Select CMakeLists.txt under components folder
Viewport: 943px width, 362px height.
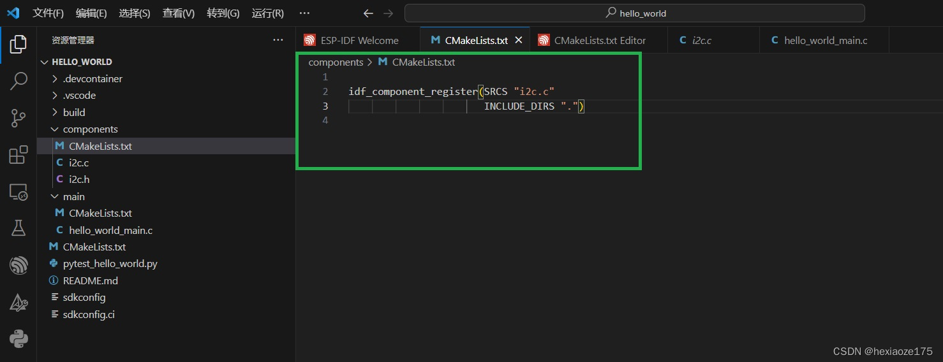[x=166, y=146]
